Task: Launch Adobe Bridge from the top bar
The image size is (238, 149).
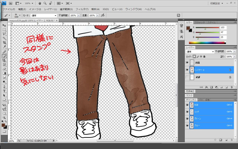Action: tap(11, 3)
